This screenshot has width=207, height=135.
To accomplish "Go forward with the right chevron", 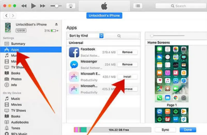I will coord(13,15).
